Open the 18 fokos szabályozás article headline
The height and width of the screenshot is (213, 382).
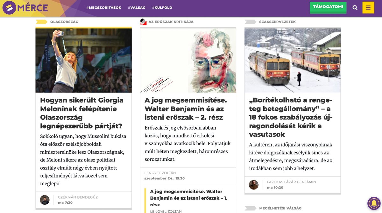click(291, 117)
